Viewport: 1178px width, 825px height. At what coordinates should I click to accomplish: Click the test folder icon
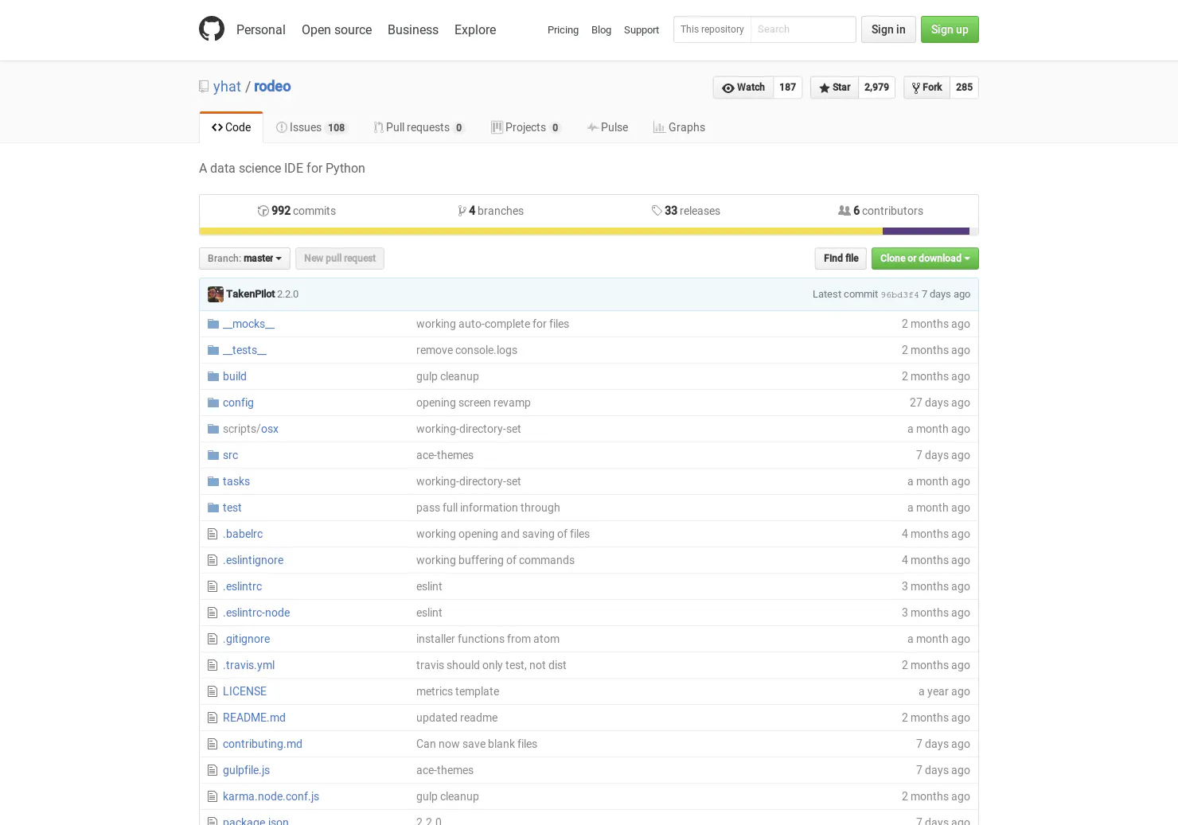(213, 508)
